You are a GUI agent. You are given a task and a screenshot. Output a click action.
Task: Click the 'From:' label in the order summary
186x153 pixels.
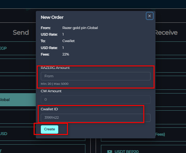[x=46, y=28]
